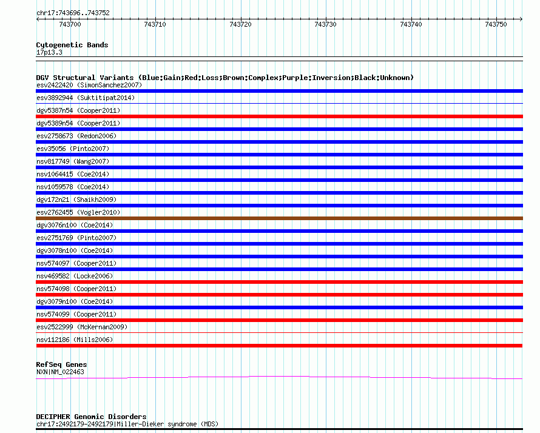Click the nsv469582 (Locke2006) label
The height and width of the screenshot is (433, 540).
coord(75,276)
